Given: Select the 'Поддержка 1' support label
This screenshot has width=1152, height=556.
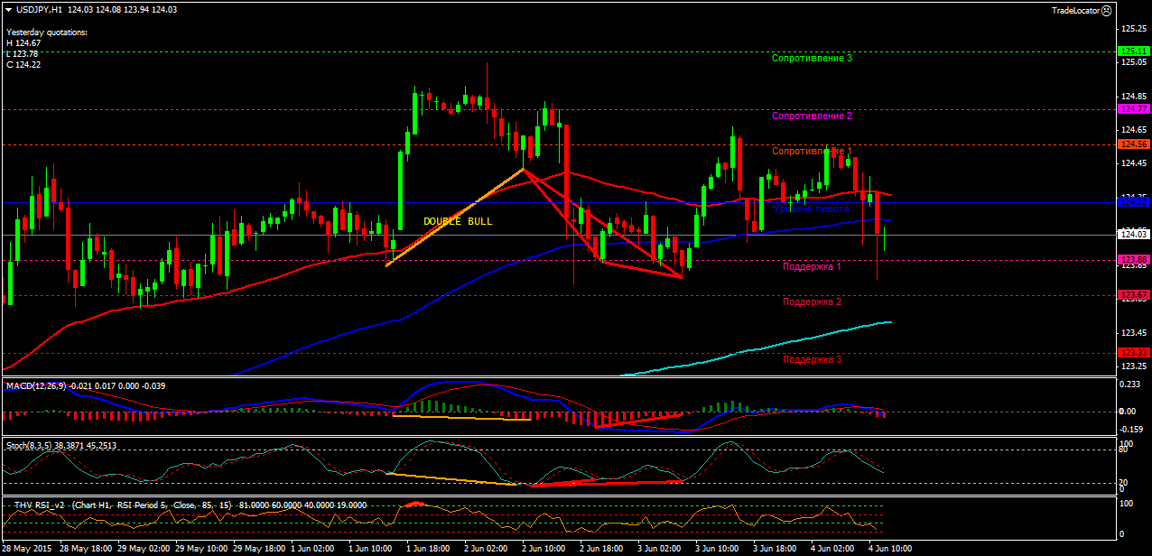Looking at the screenshot, I should click(x=813, y=266).
